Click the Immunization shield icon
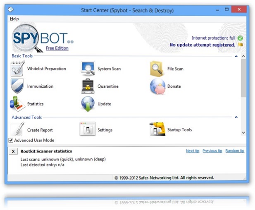Image resolution: width=255 pixels, height=210 pixels. click(17, 86)
